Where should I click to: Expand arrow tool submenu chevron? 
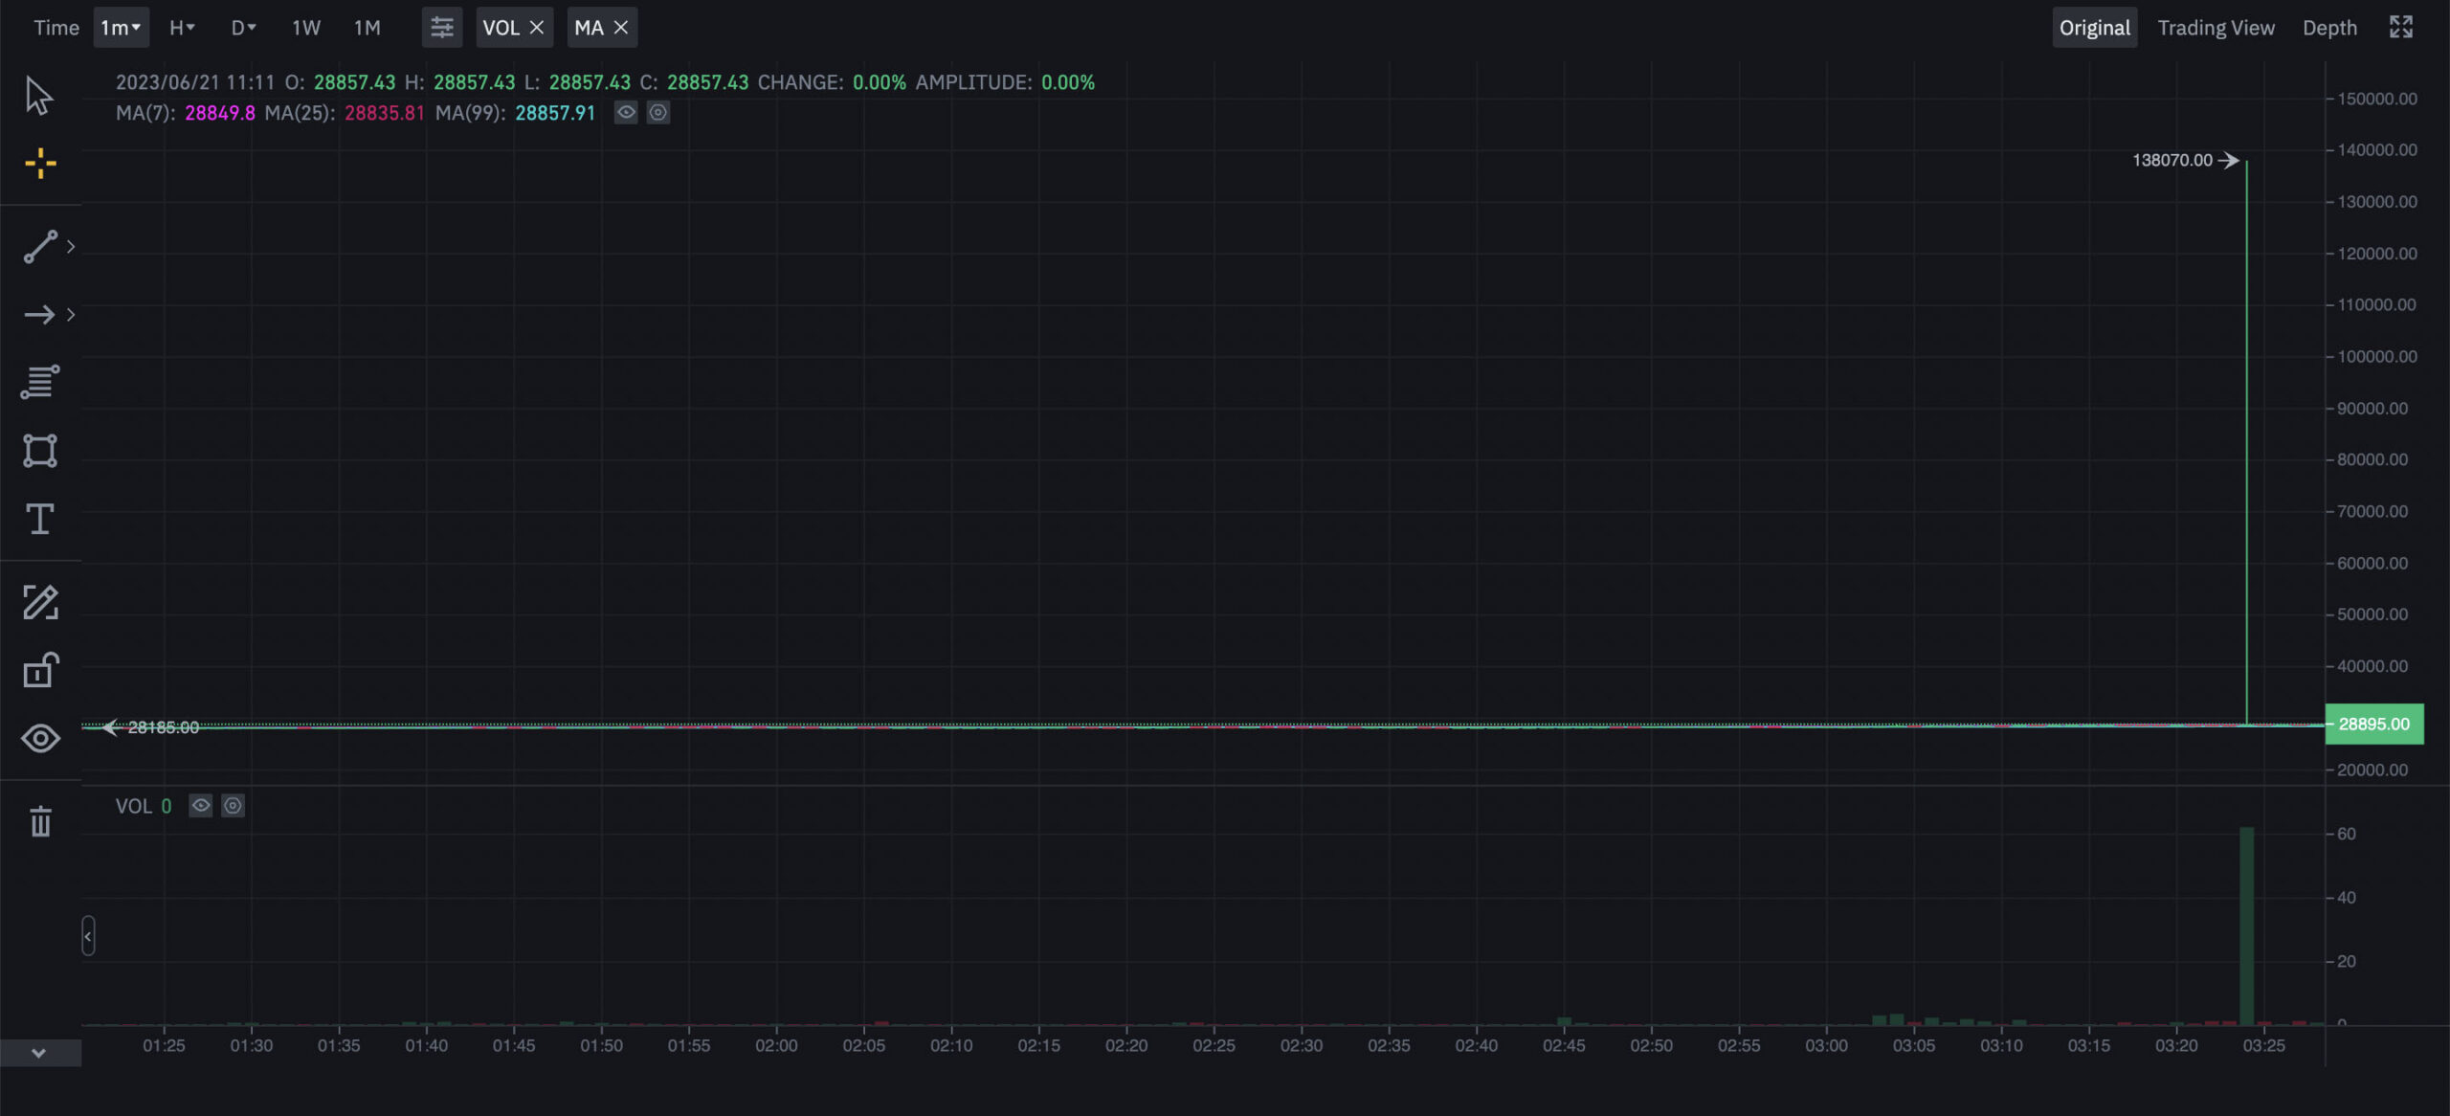(x=71, y=315)
